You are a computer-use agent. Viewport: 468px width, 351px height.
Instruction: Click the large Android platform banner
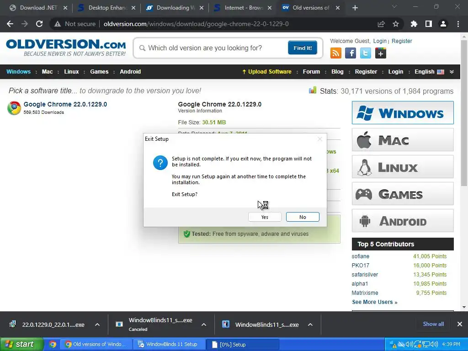point(403,221)
